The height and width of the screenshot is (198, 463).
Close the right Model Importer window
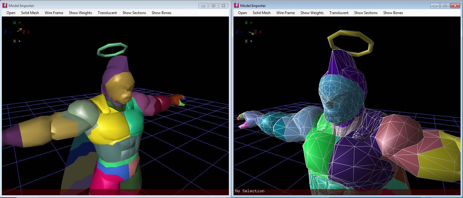pos(455,5)
